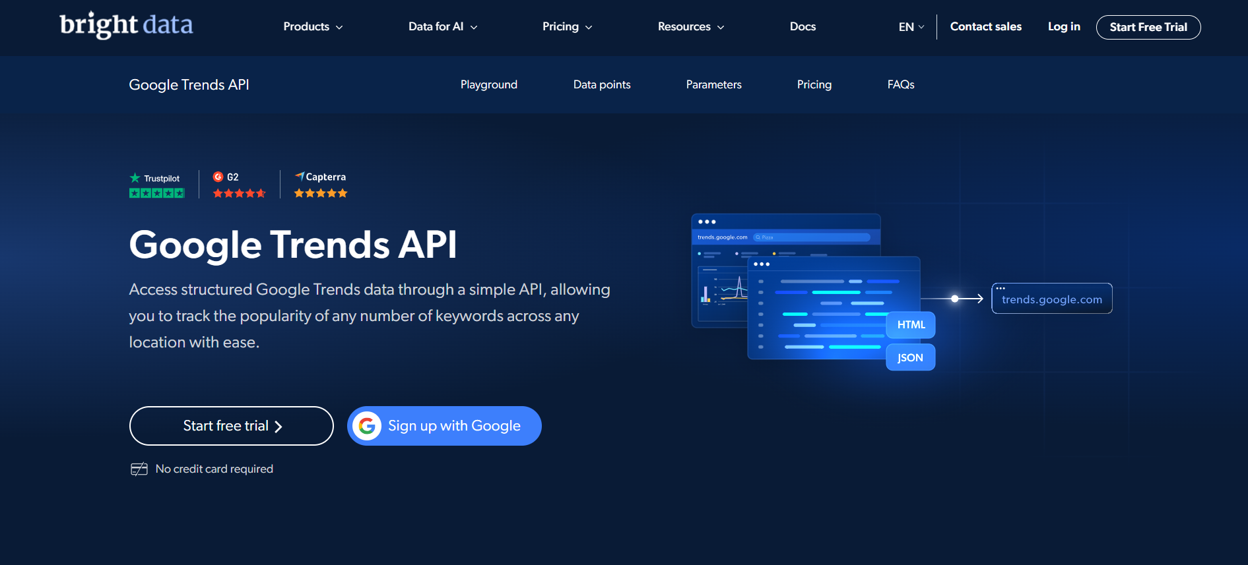Click the No credit card required text
Viewport: 1248px width, 565px height.
click(x=214, y=469)
